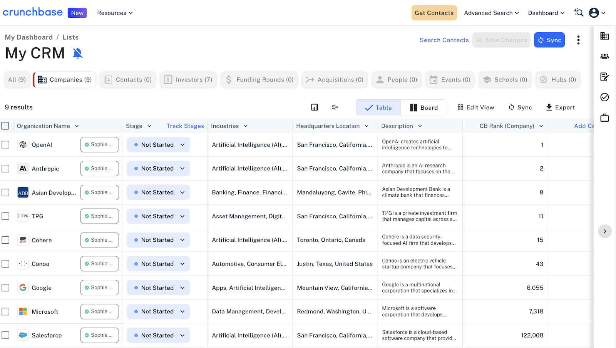616x348 pixels.
Task: Click the Anthropic company logo
Action: click(x=23, y=169)
